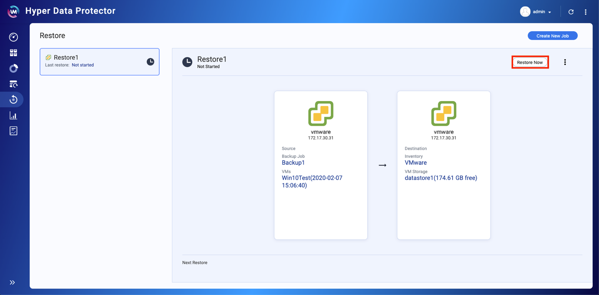Screen dimensions: 599x295
Task: Open the Repository sync icon in sidebar
Action: click(x=13, y=84)
